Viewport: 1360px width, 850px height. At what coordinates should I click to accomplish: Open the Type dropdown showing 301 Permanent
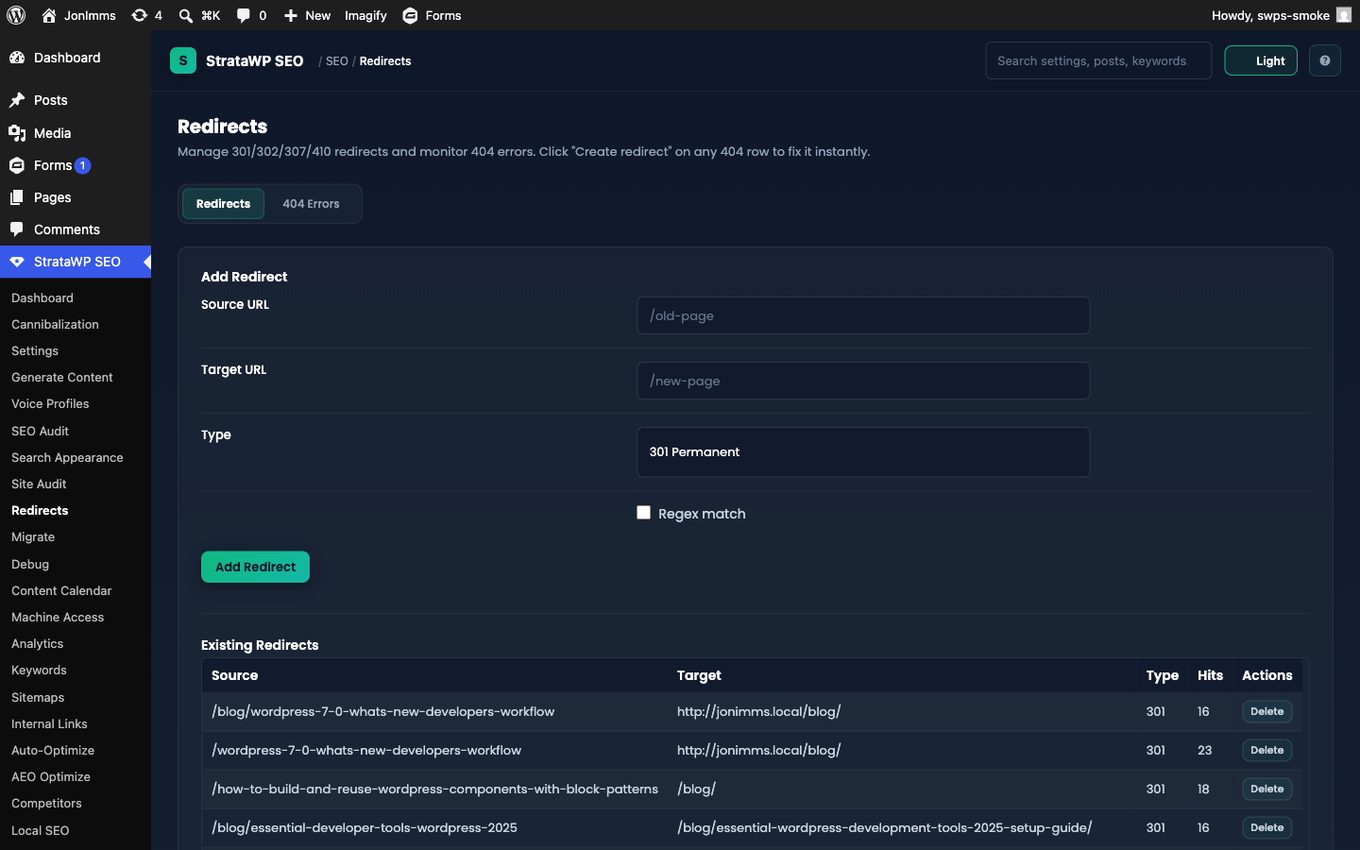(x=863, y=451)
